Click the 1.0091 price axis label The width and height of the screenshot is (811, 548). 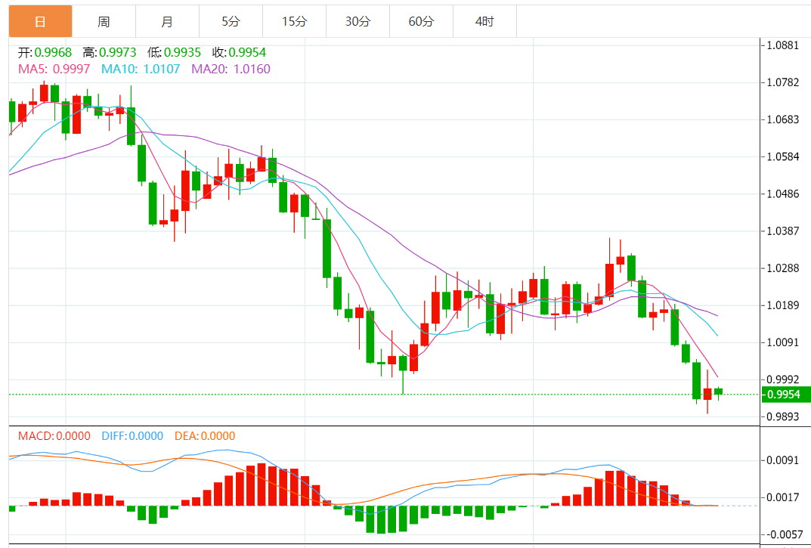782,342
